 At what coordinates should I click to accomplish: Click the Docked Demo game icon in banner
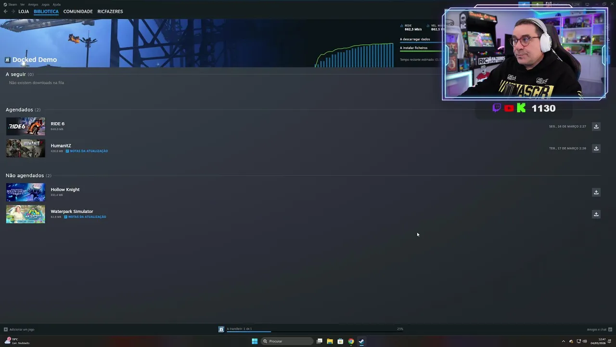[x=8, y=60]
